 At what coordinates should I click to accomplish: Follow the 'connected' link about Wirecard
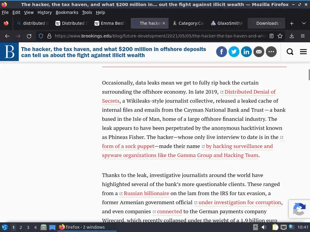[170, 211]
